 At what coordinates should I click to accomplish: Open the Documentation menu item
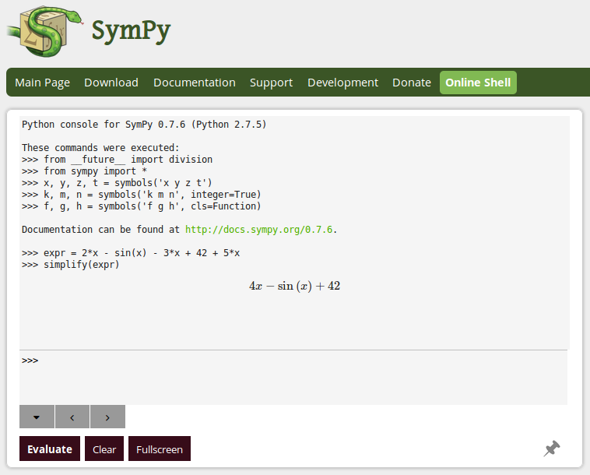[194, 83]
